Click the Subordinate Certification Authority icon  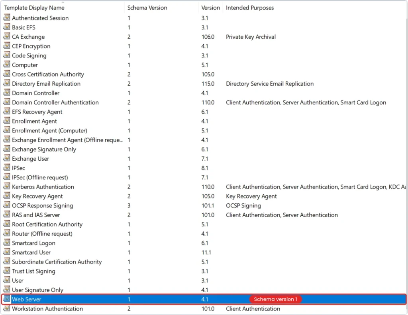(x=6, y=262)
